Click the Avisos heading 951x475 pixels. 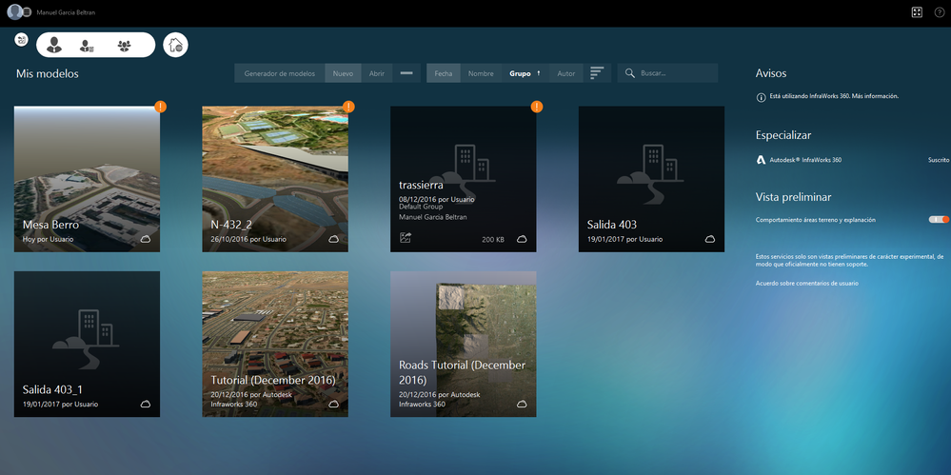[771, 73]
